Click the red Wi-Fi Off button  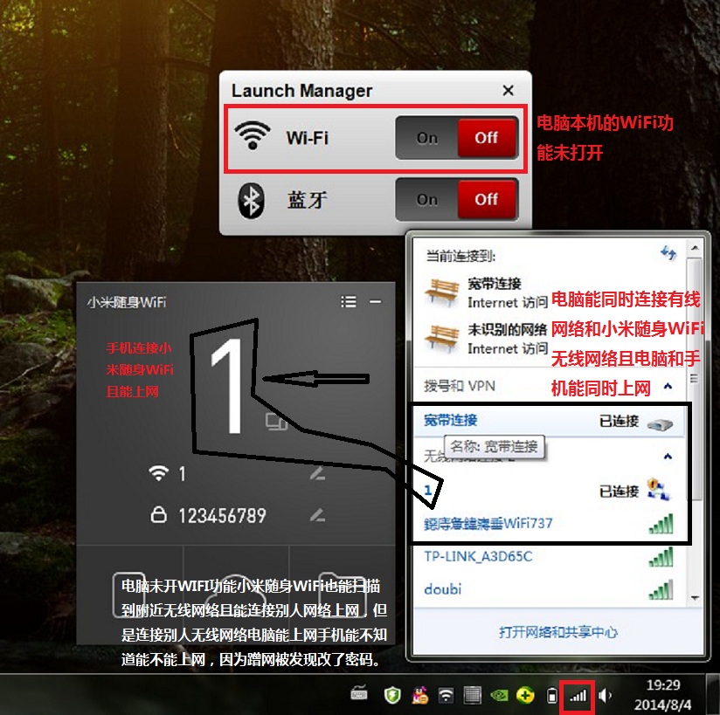[487, 138]
